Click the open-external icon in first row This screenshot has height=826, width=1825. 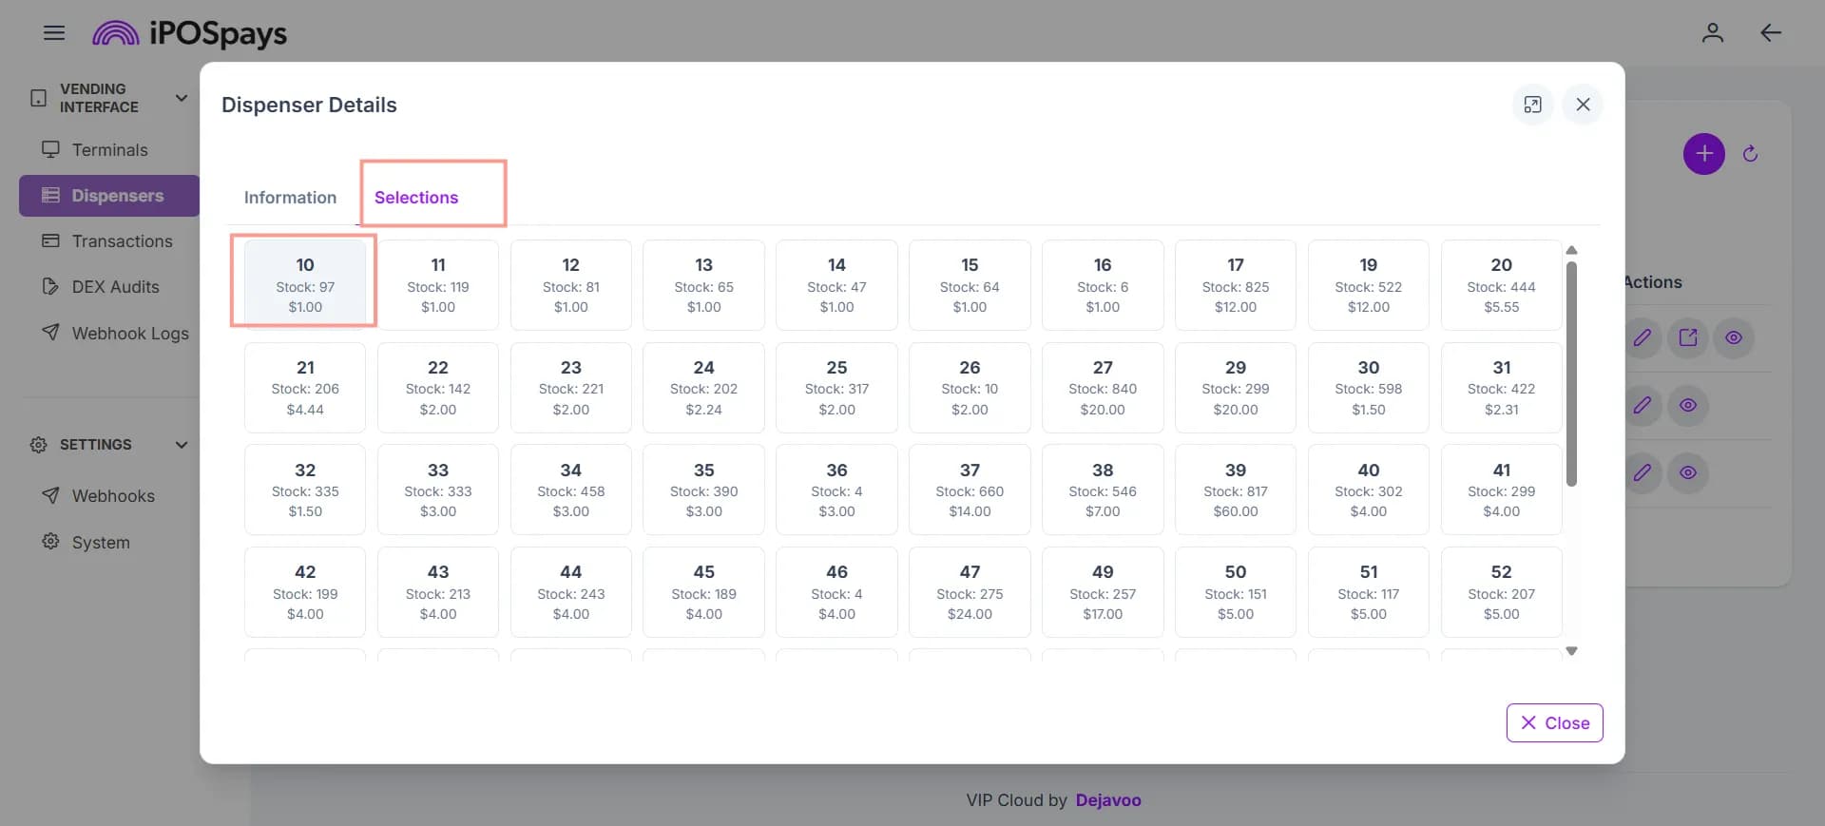pyautogui.click(x=1688, y=337)
